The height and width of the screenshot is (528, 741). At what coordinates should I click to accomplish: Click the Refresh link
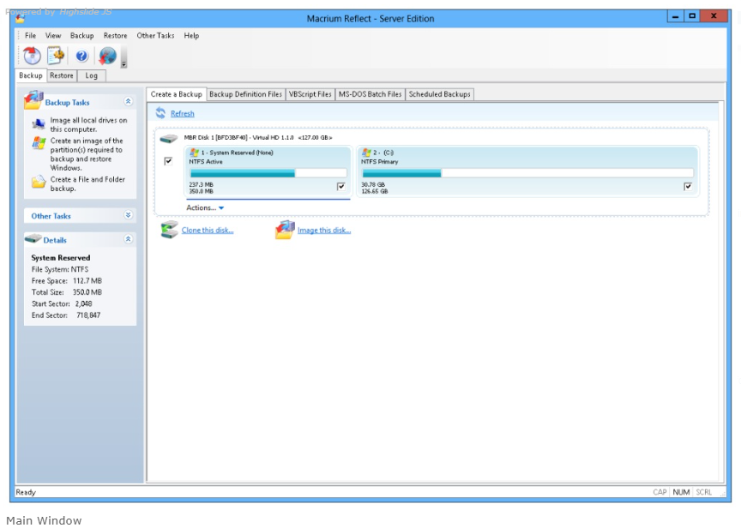181,113
